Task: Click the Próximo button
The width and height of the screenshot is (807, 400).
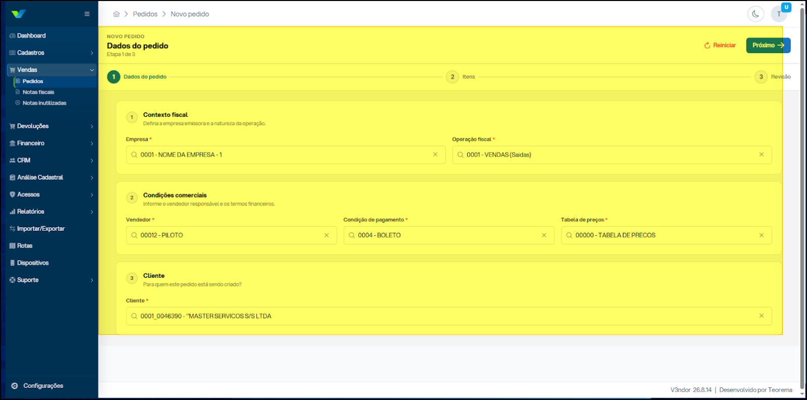Action: click(768, 45)
